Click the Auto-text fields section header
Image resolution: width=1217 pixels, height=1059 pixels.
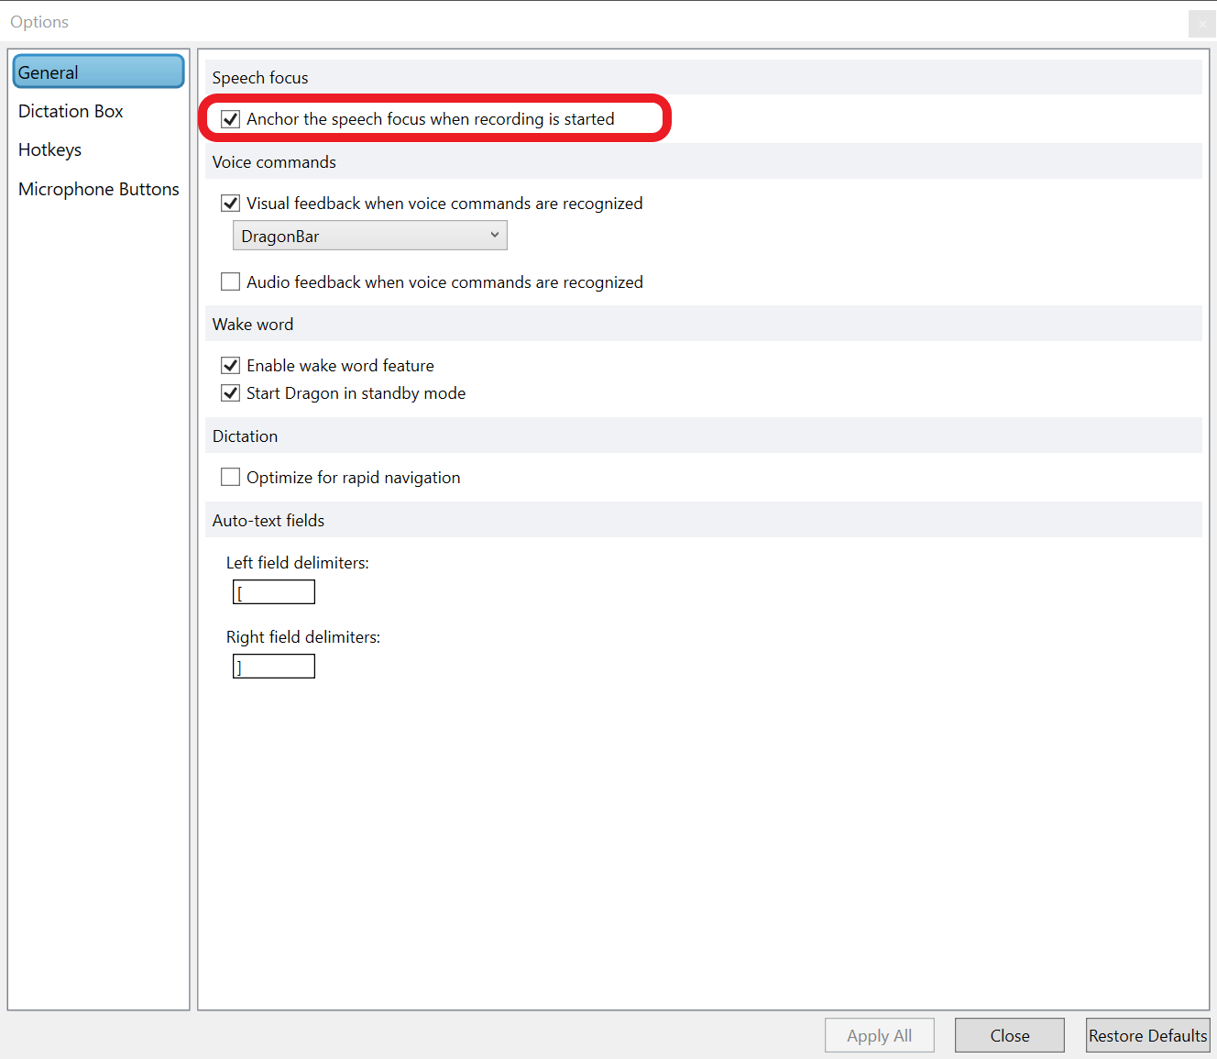269,521
